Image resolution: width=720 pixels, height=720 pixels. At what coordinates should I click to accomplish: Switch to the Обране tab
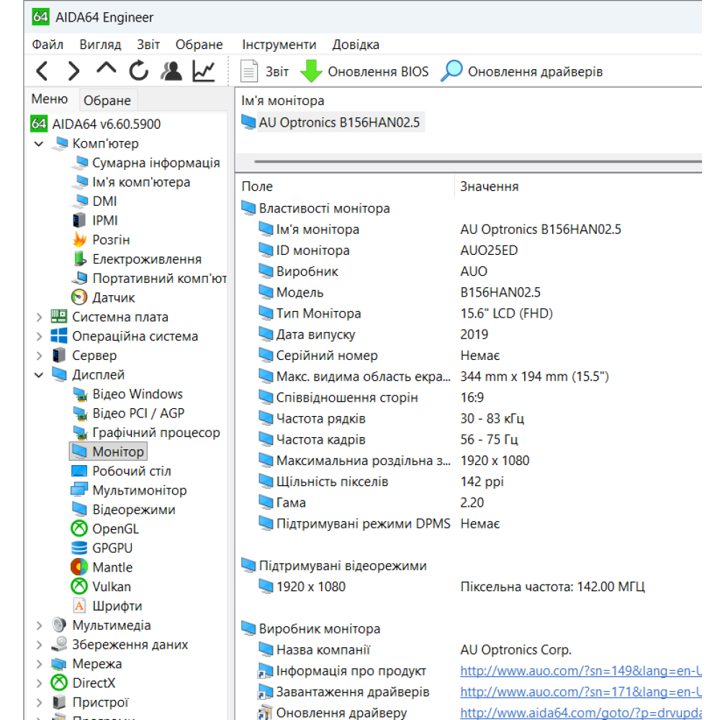click(107, 101)
